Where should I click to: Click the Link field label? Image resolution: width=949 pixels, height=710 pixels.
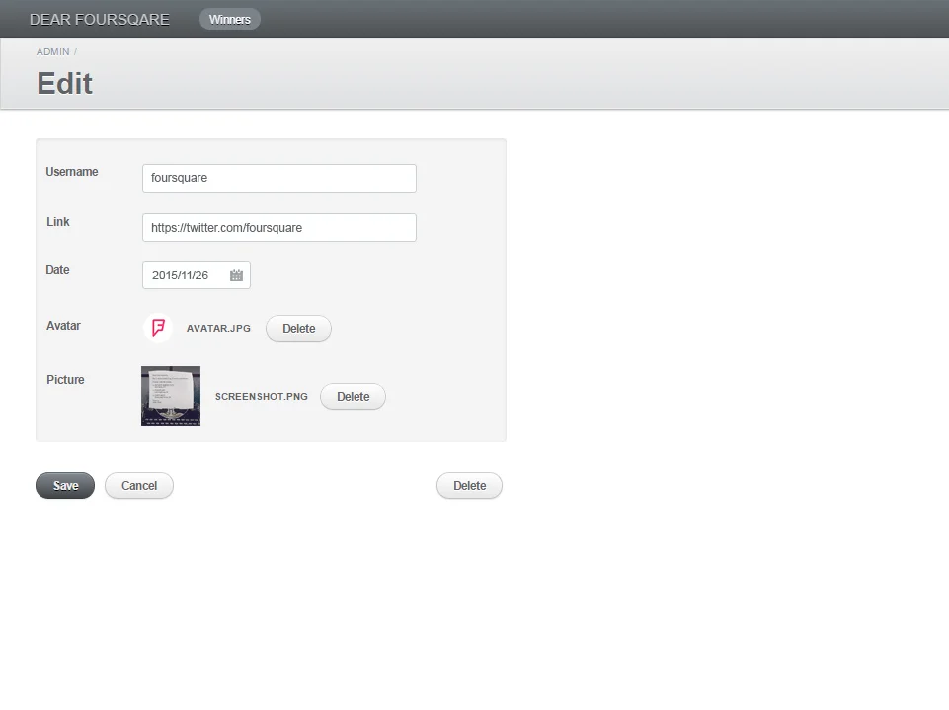pos(58,222)
